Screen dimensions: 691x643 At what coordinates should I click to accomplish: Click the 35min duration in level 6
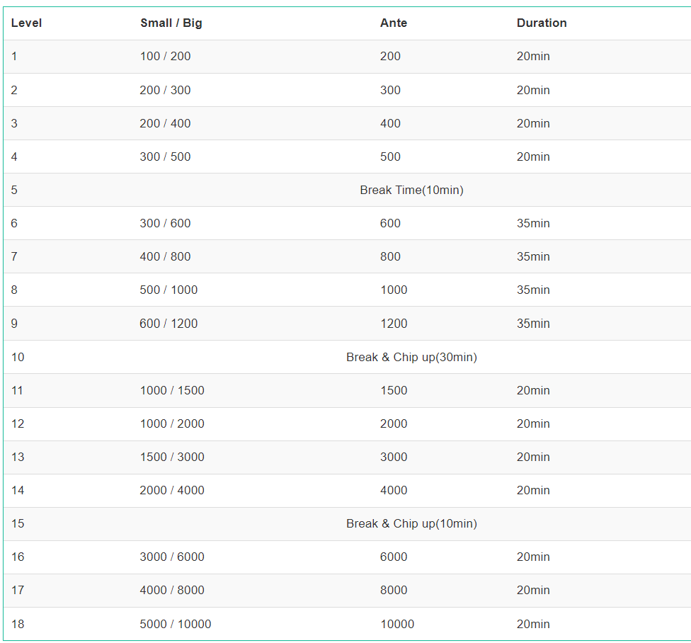tap(533, 224)
